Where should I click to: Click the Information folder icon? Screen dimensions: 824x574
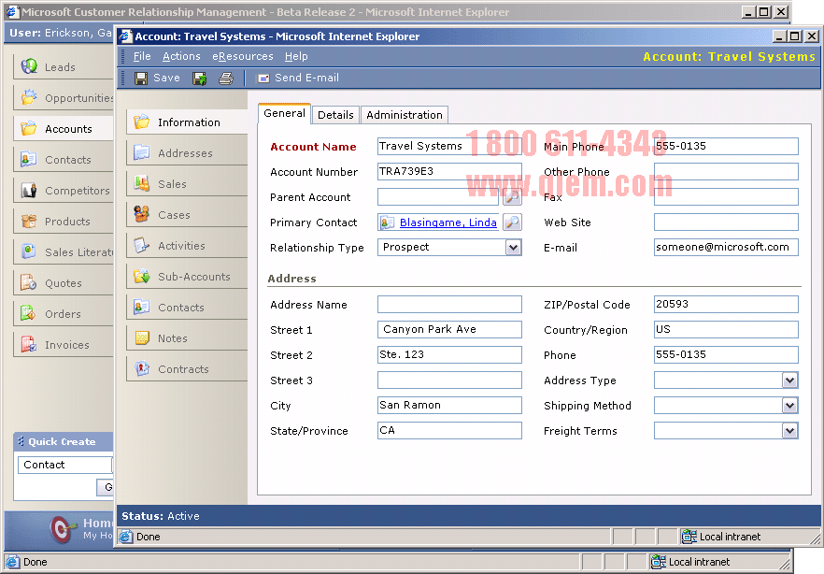click(x=141, y=122)
